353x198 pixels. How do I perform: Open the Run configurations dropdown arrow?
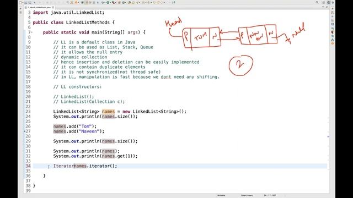(x=110, y=2)
